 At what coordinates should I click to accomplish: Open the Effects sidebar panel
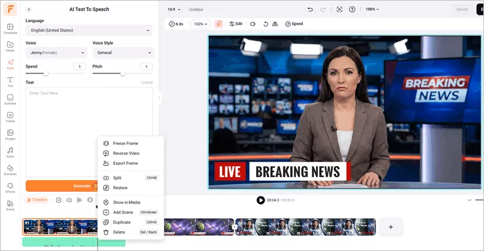point(10,187)
